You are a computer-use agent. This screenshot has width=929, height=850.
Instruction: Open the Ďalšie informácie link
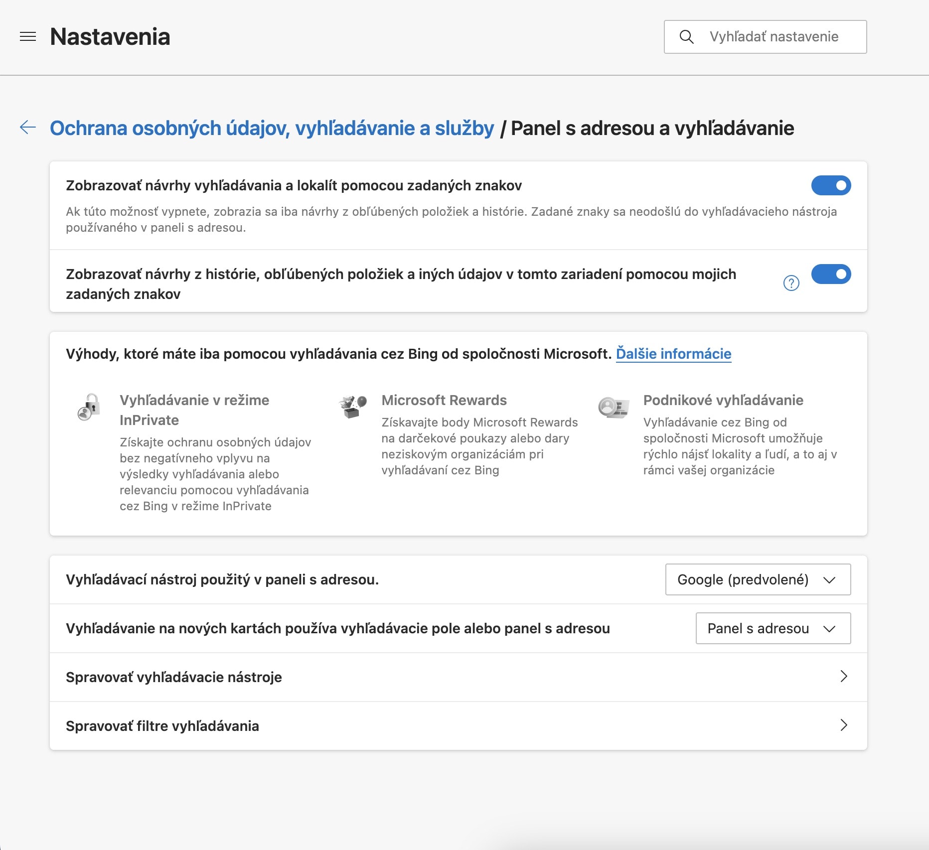pyautogui.click(x=674, y=354)
